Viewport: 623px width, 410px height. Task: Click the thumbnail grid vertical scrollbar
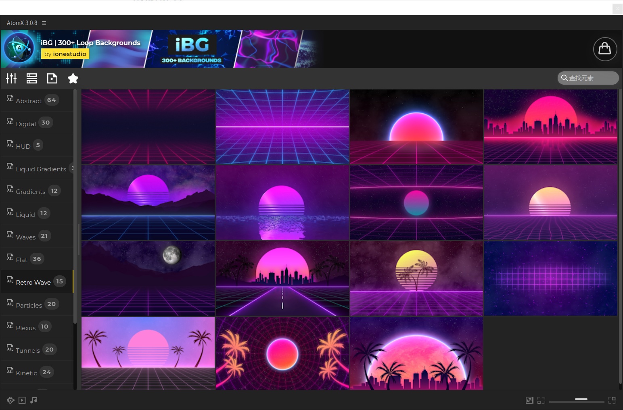pyautogui.click(x=621, y=237)
